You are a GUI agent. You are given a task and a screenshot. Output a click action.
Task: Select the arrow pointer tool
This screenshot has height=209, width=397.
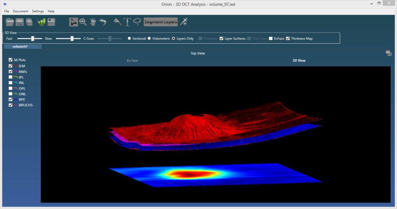[x=73, y=22]
